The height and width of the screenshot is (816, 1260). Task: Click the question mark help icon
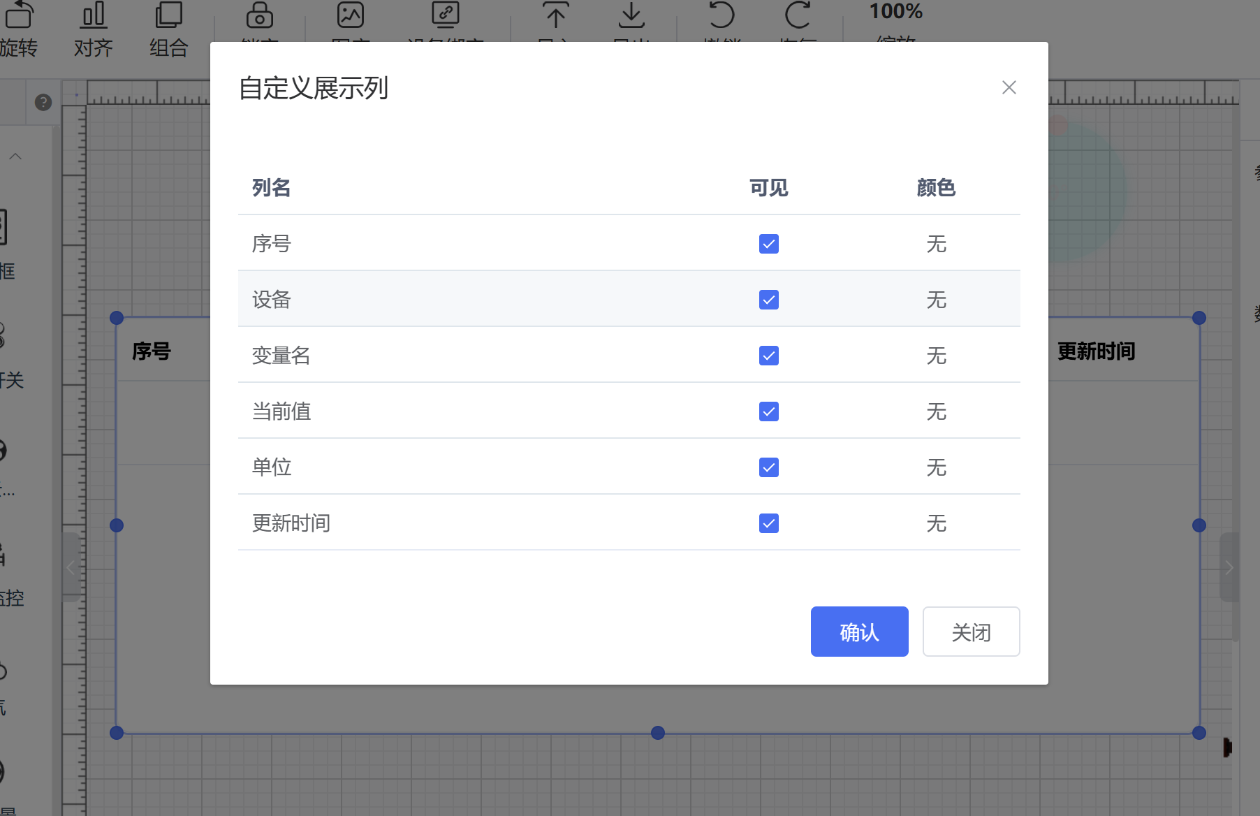click(43, 103)
